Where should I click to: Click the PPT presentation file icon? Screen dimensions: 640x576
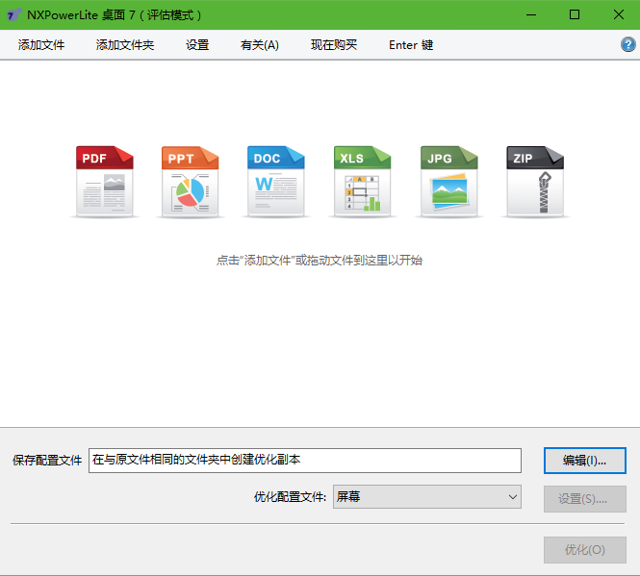point(191,181)
